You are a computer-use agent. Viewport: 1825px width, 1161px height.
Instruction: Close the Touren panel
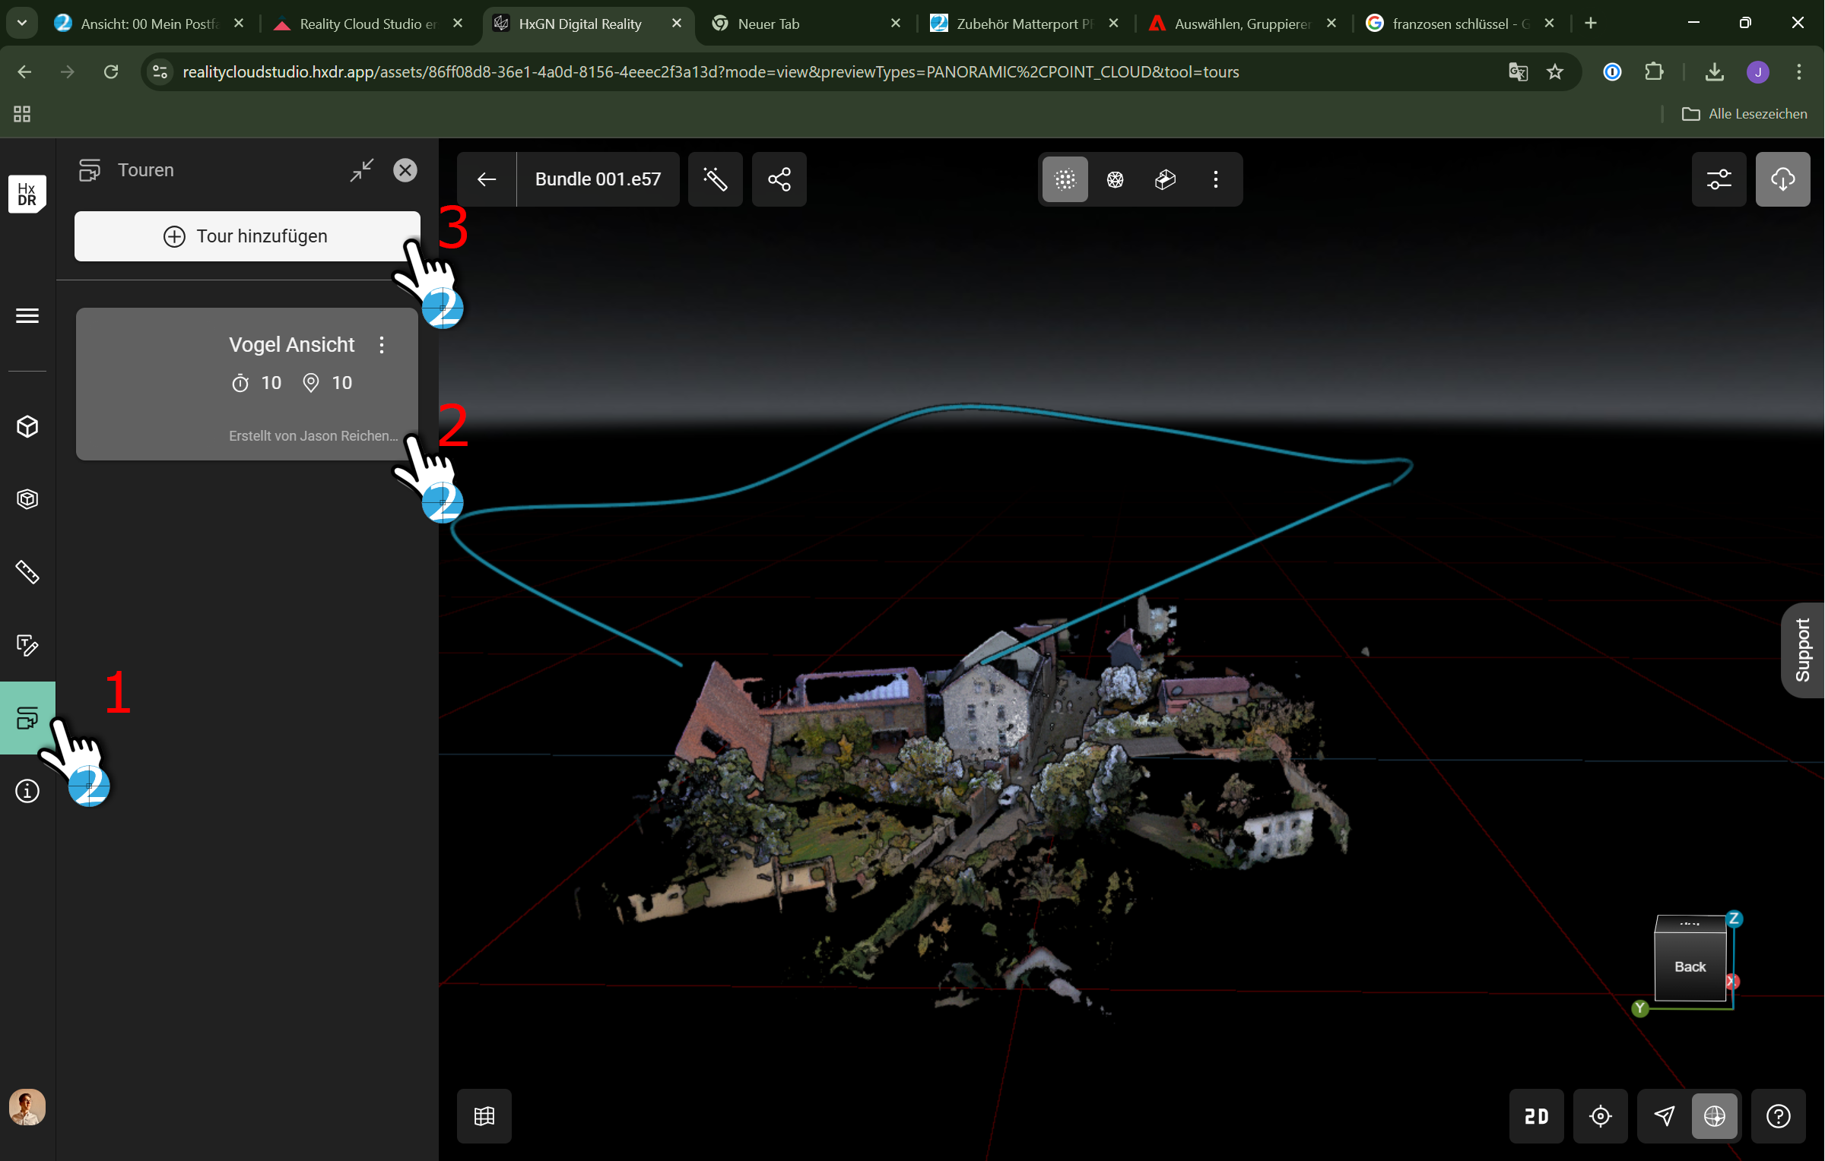(405, 170)
